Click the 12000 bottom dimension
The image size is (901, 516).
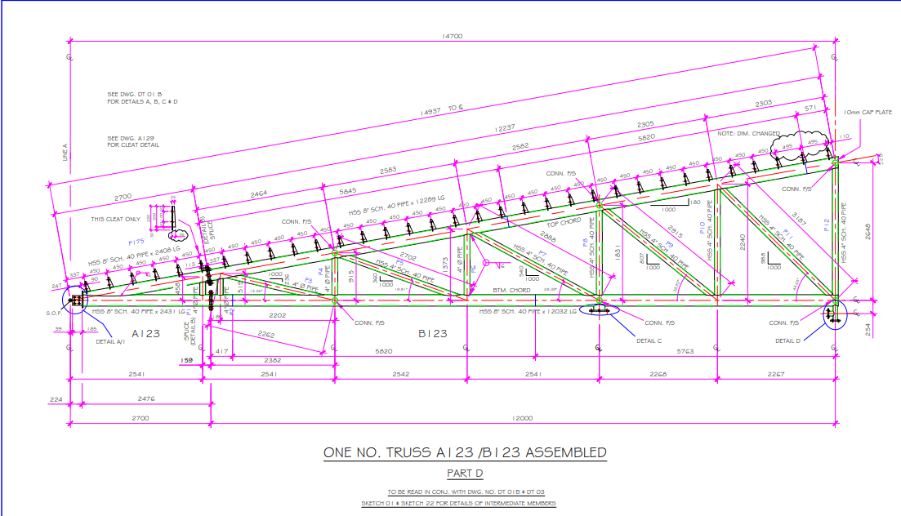coord(522,418)
